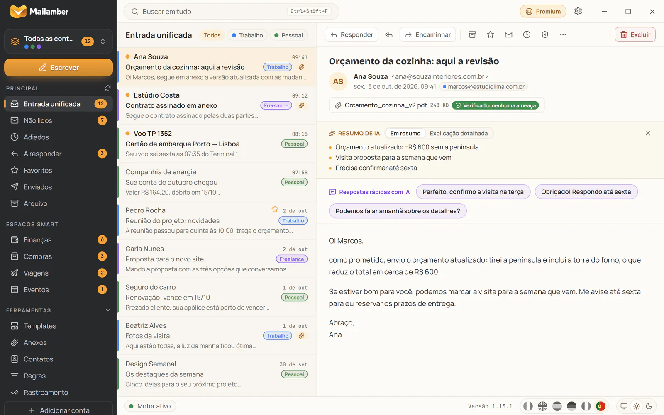Refresh the Principal folders with sync icon

[108, 88]
